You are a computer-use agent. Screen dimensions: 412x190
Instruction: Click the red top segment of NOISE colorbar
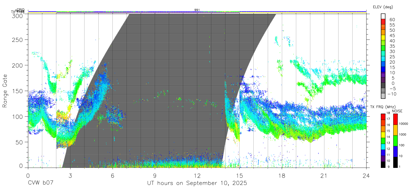pyautogui.click(x=395, y=119)
